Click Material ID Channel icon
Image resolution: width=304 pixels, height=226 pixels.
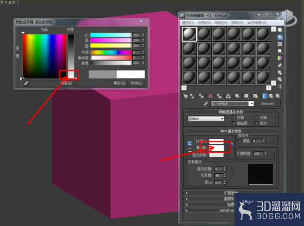click(246, 96)
